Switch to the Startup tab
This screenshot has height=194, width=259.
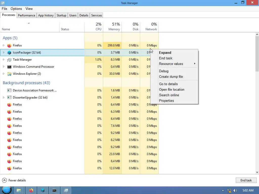[61, 15]
